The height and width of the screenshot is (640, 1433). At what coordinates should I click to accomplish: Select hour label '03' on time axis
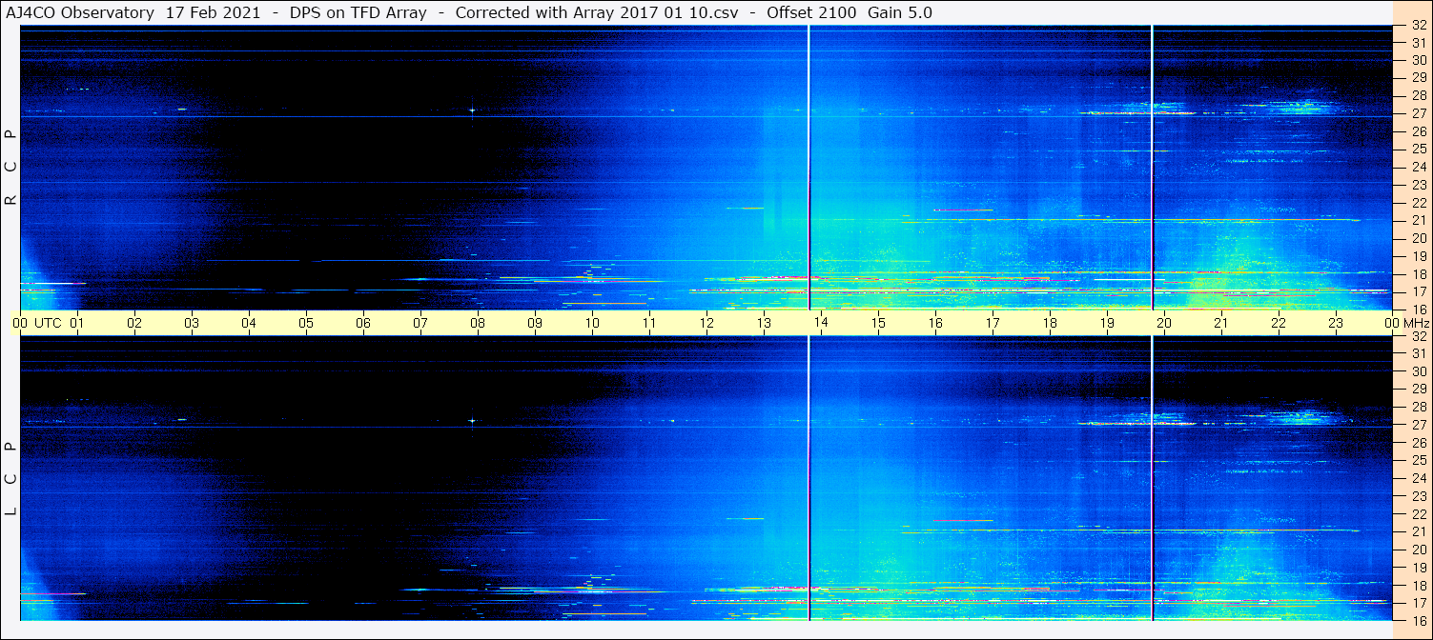(192, 323)
